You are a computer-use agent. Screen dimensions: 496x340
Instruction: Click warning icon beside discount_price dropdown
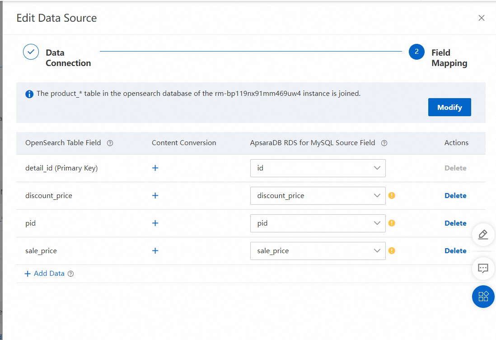pos(392,196)
